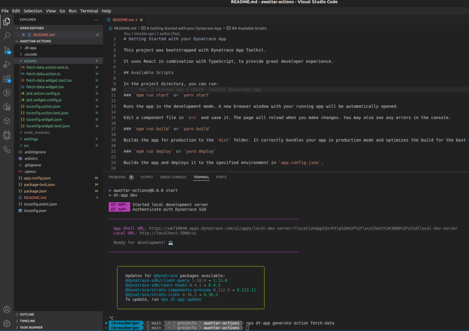Open the localhost:3000 local URL
Viewport: 469px width, 331px height.
click(168, 233)
